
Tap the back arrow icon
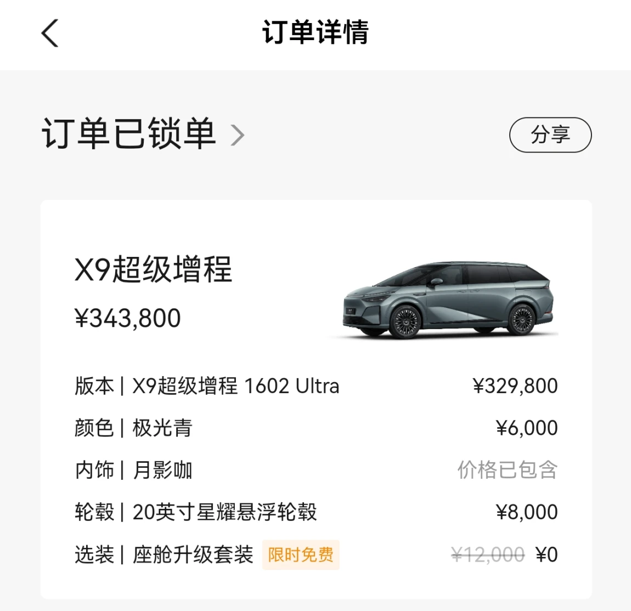point(50,33)
